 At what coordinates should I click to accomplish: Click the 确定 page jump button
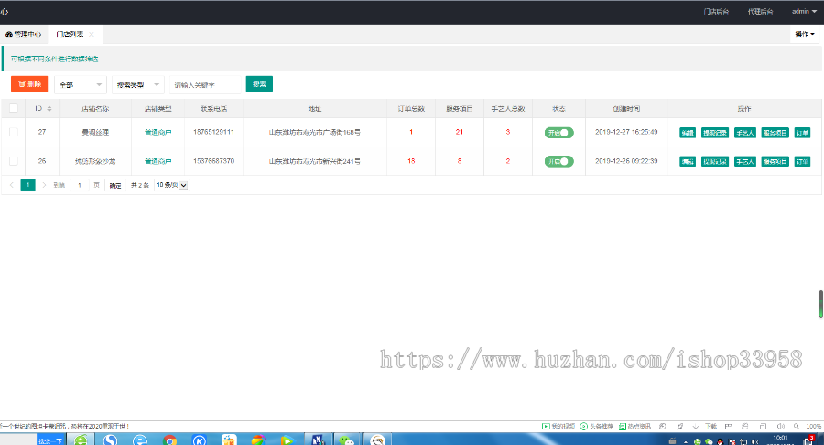click(x=115, y=186)
